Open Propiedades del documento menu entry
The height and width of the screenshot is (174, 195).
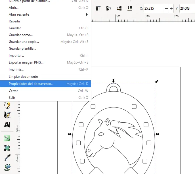coord(31,84)
